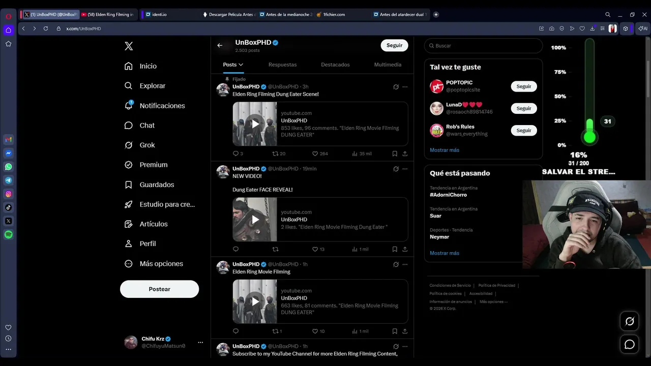651x366 pixels.
Task: Open Grok action on the pinned post
Action: [x=396, y=87]
